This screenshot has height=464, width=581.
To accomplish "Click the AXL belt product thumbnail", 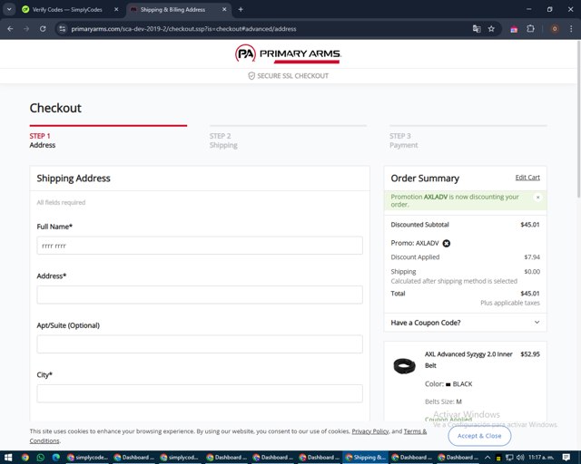I will pyautogui.click(x=404, y=366).
